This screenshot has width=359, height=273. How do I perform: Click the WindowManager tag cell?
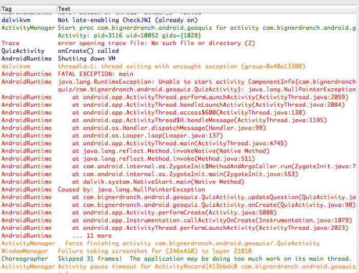(25, 251)
